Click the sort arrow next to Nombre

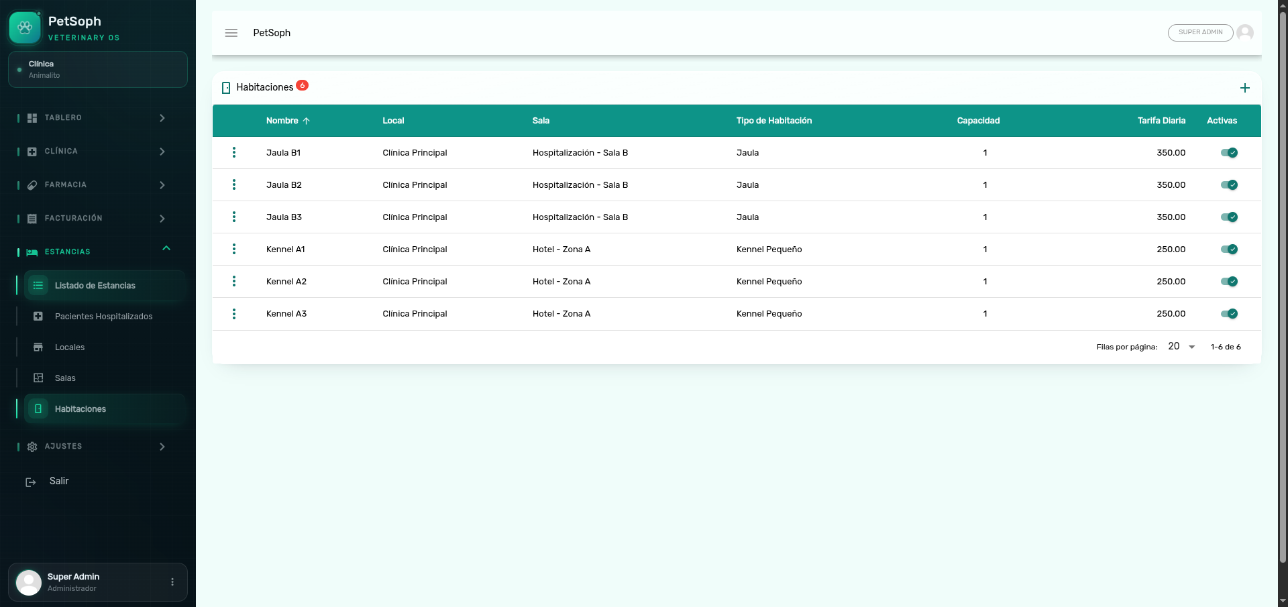pos(307,121)
